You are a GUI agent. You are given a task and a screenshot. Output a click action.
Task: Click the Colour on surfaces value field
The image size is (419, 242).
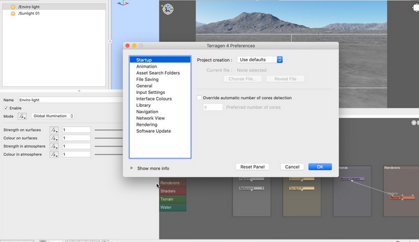(76, 138)
